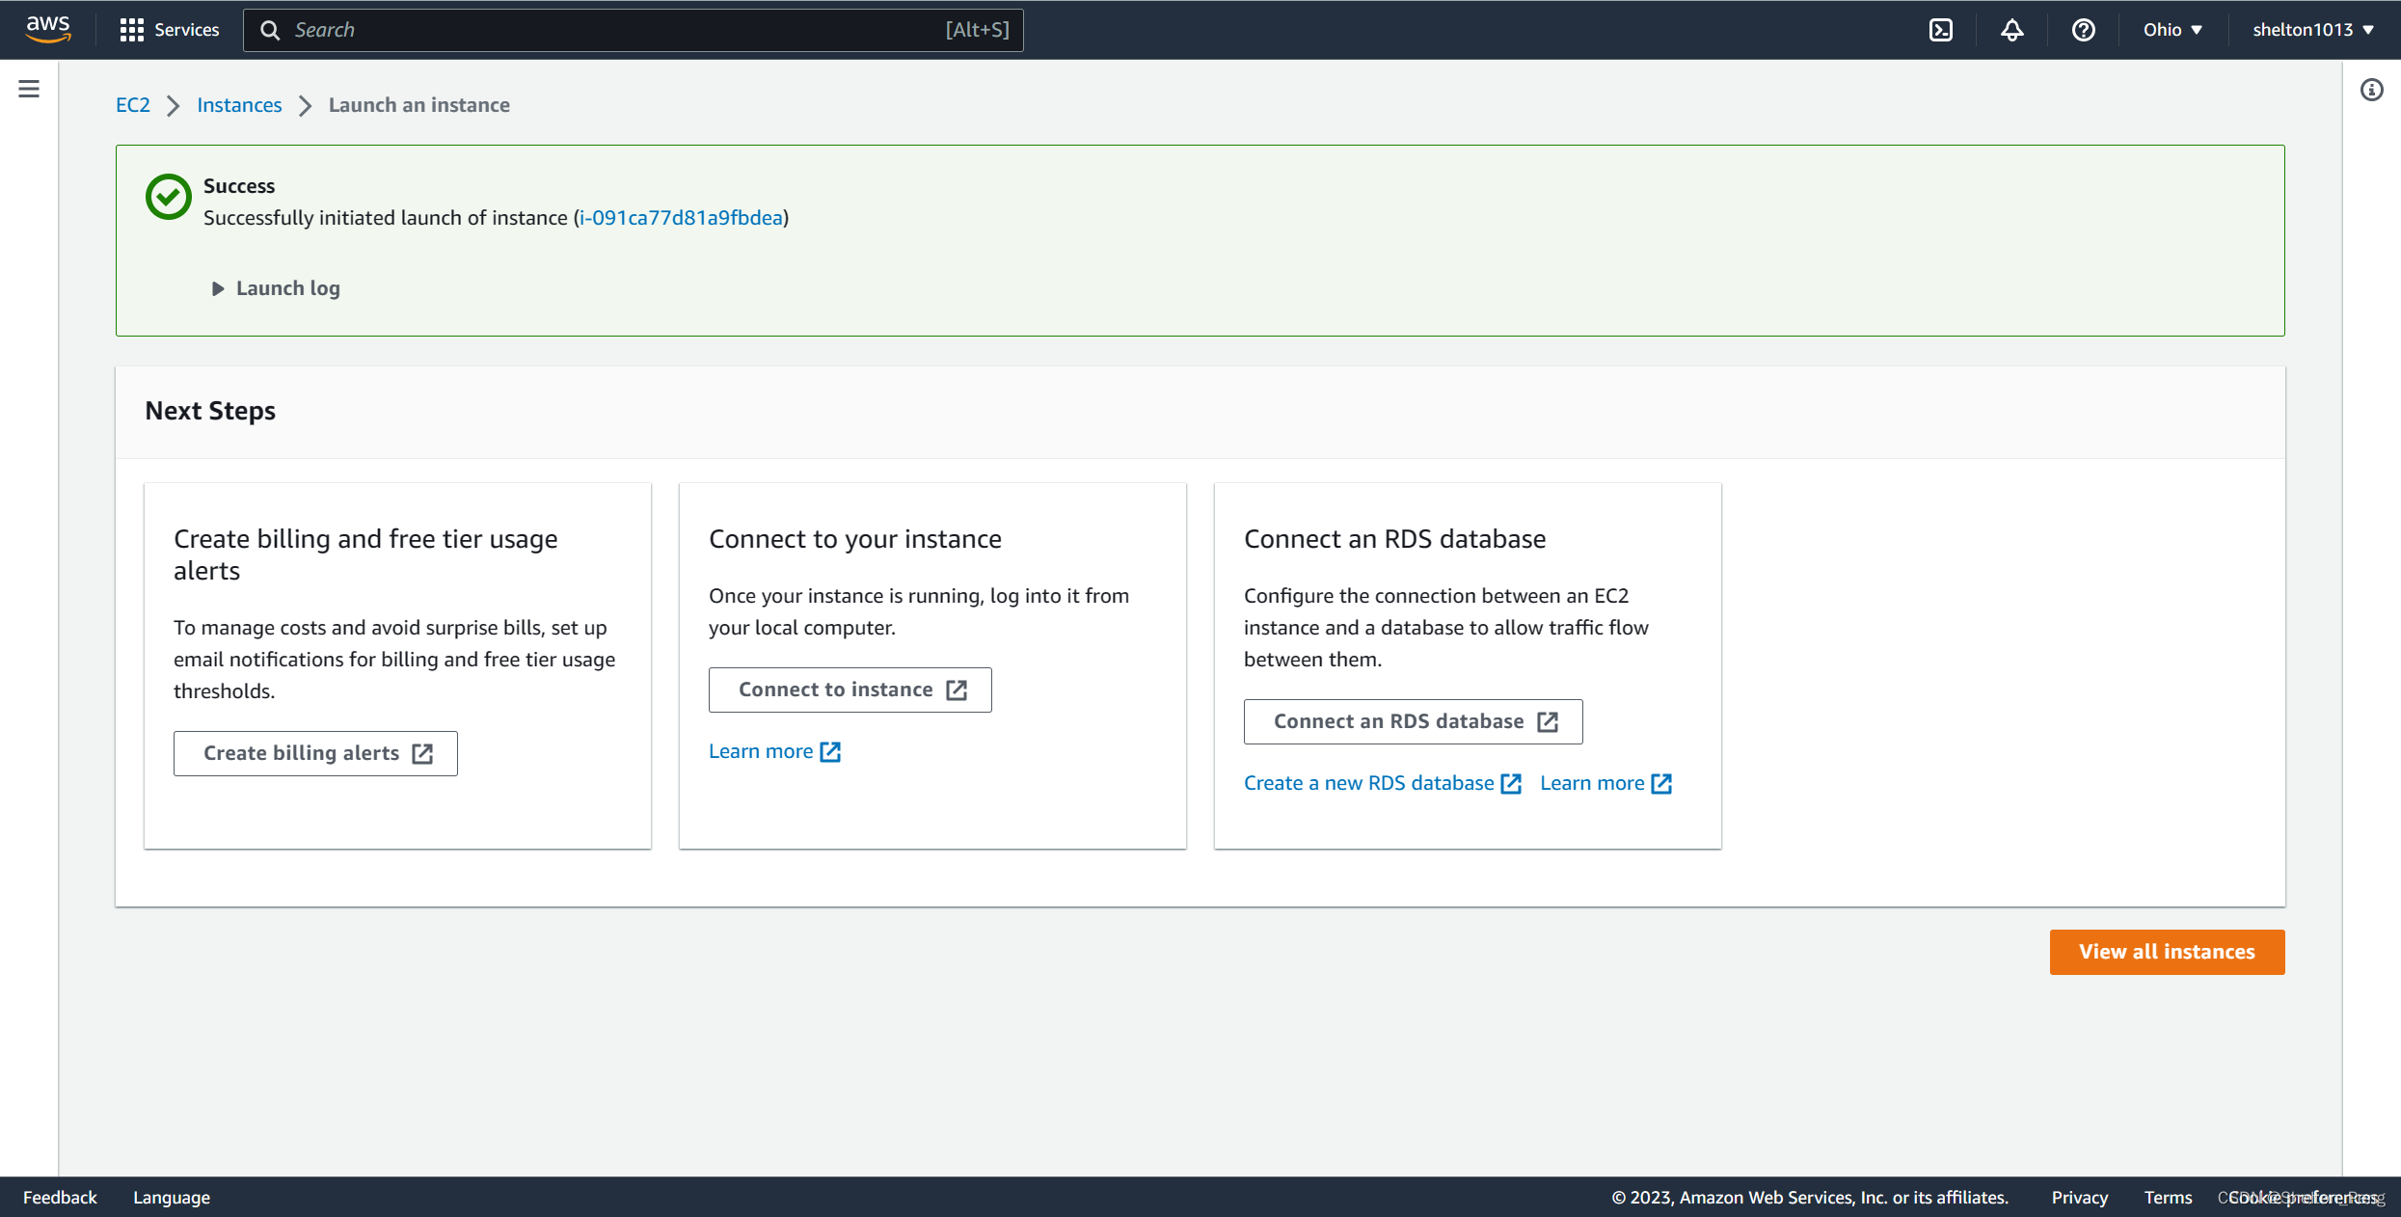This screenshot has height=1217, width=2401.
Task: Open Feedback in the footer
Action: coord(60,1197)
